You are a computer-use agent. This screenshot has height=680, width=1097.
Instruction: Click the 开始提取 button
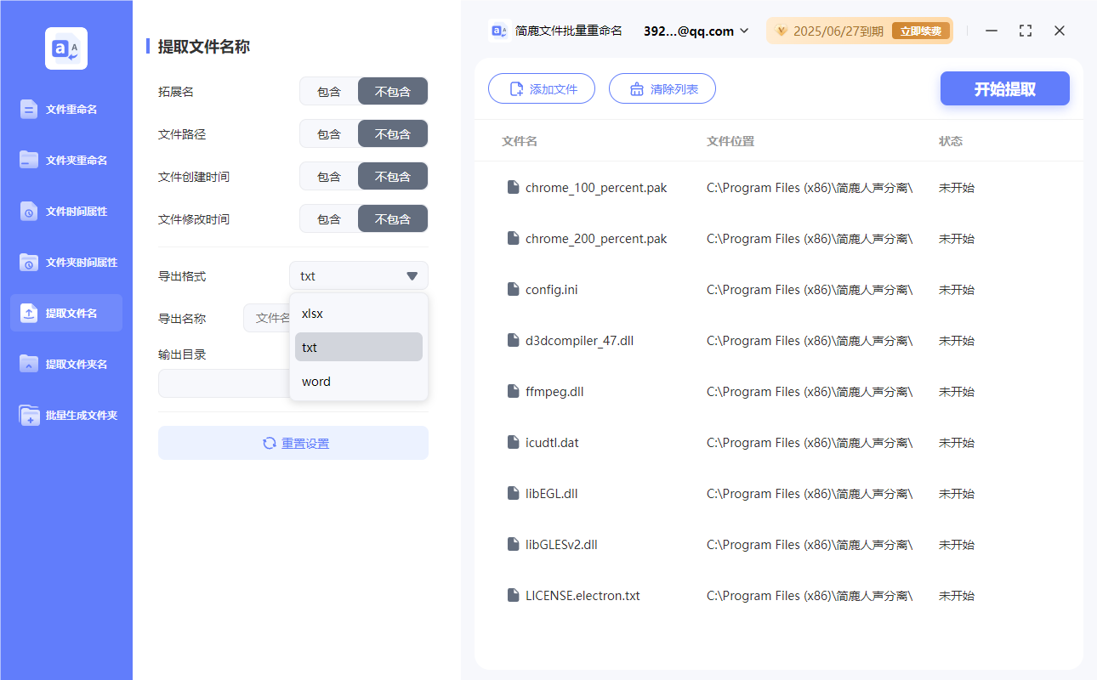(1004, 88)
